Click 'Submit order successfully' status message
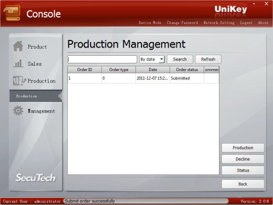Image resolution: width=273 pixels, height=205 pixels. [90, 201]
